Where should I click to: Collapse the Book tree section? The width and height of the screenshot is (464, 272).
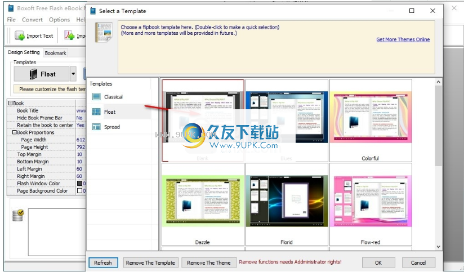click(x=10, y=103)
